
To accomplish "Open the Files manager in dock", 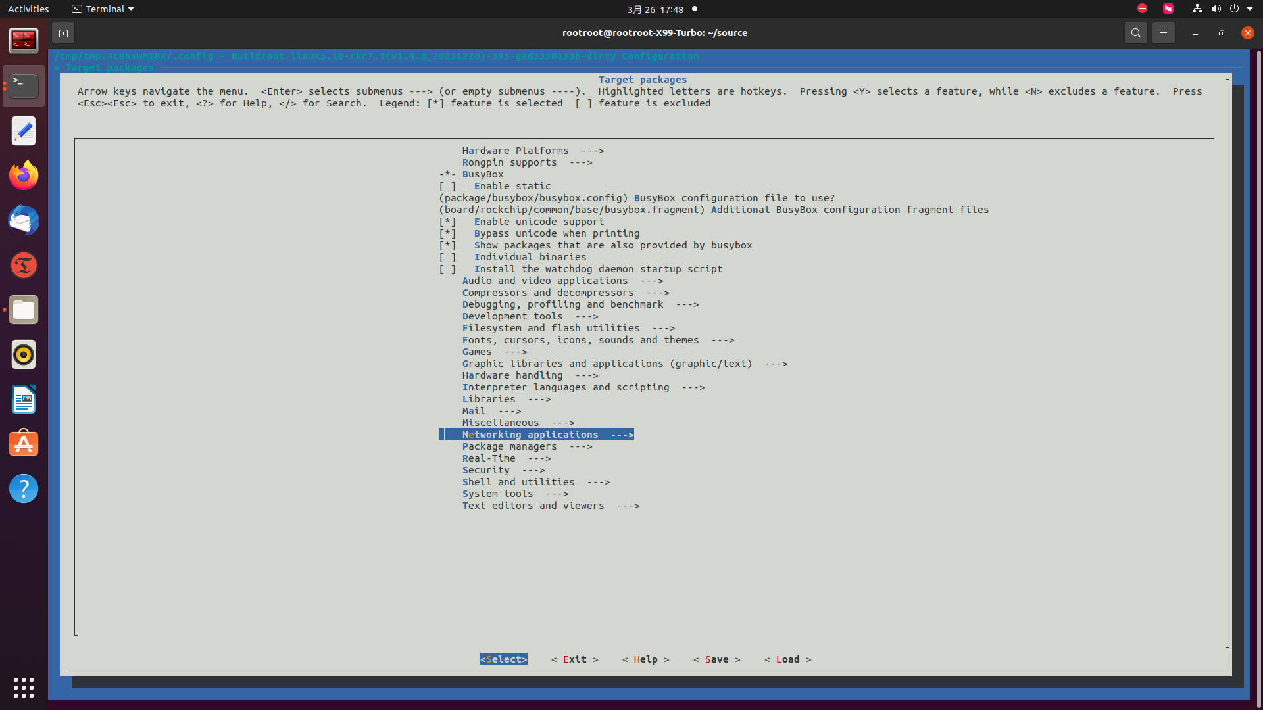I will (24, 310).
